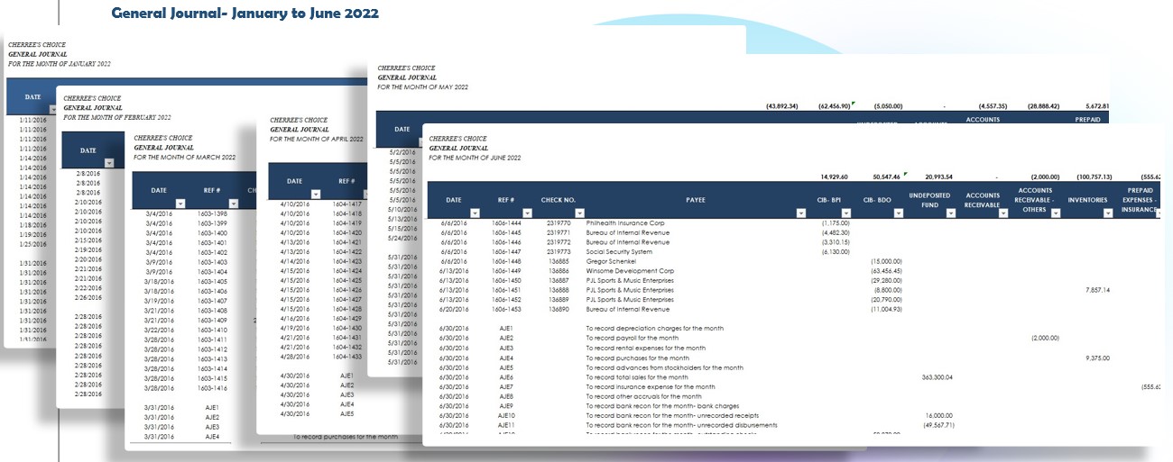Select payee cell 'Social Security System'

[620, 252]
